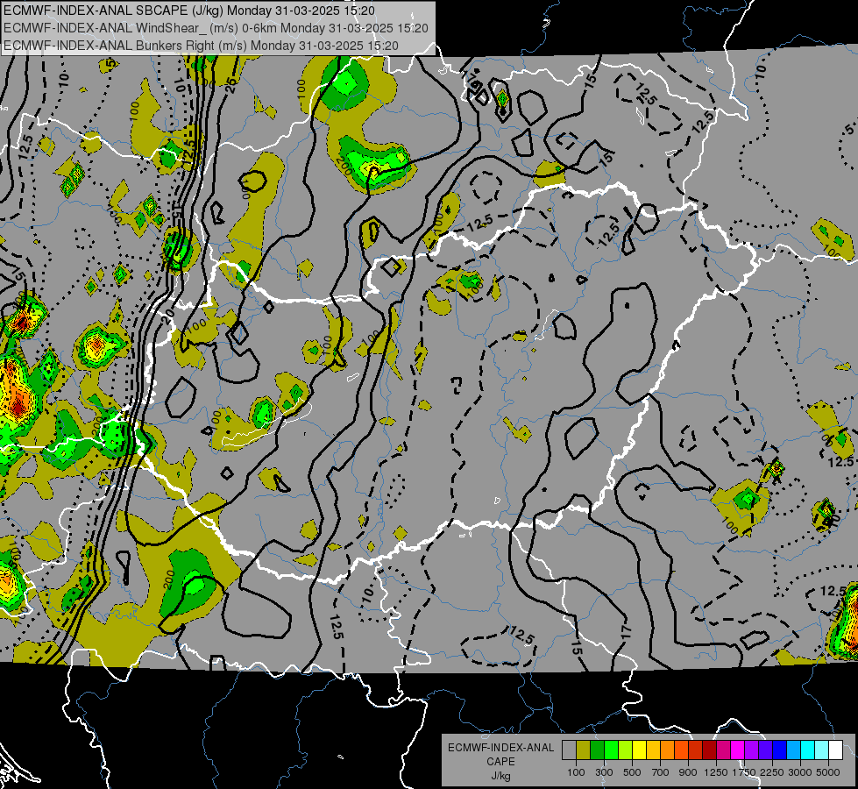Click the legend tick label 3000
The image size is (858, 789).
800,772
